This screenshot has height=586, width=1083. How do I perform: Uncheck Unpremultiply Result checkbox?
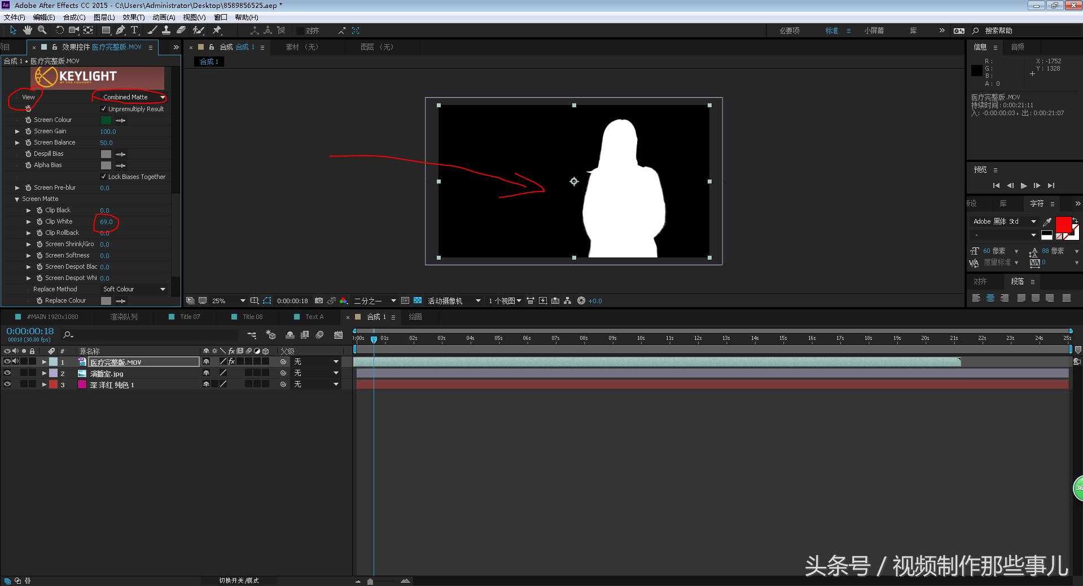[x=103, y=109]
